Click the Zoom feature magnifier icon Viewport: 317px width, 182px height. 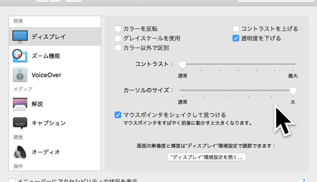[x=20, y=56]
